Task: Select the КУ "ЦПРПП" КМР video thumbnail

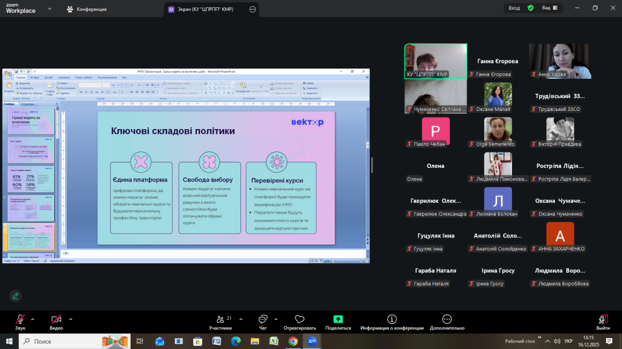Action: tap(436, 61)
